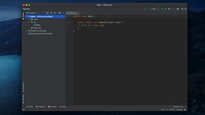Run Main with the green play button
This screenshot has height=115, width=205.
162,9
